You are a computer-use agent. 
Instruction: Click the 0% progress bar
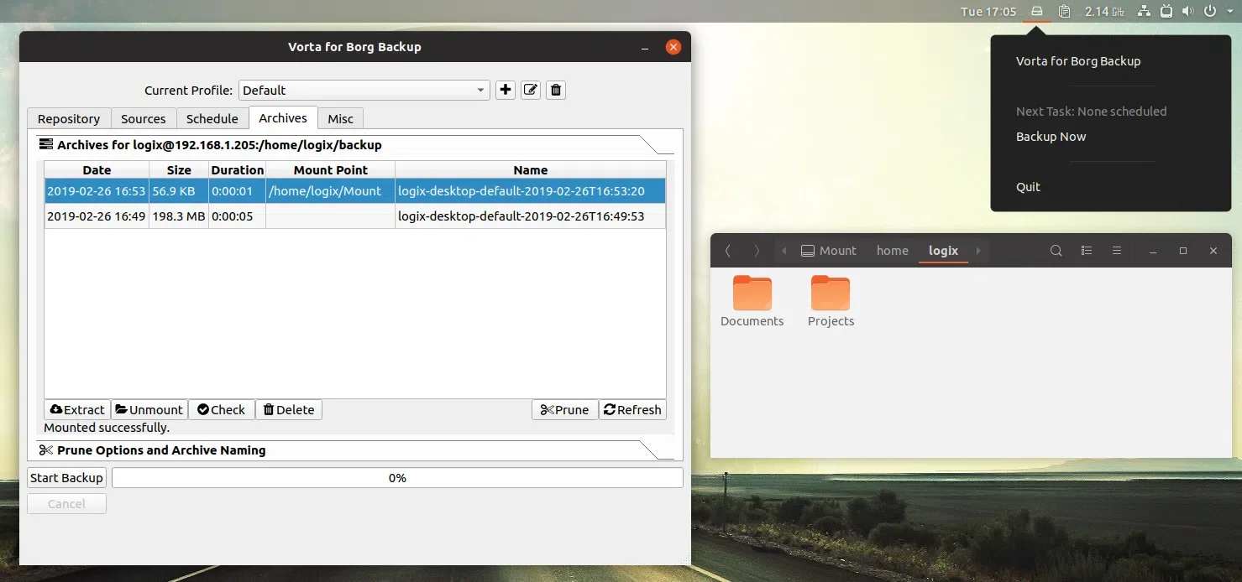coord(396,477)
